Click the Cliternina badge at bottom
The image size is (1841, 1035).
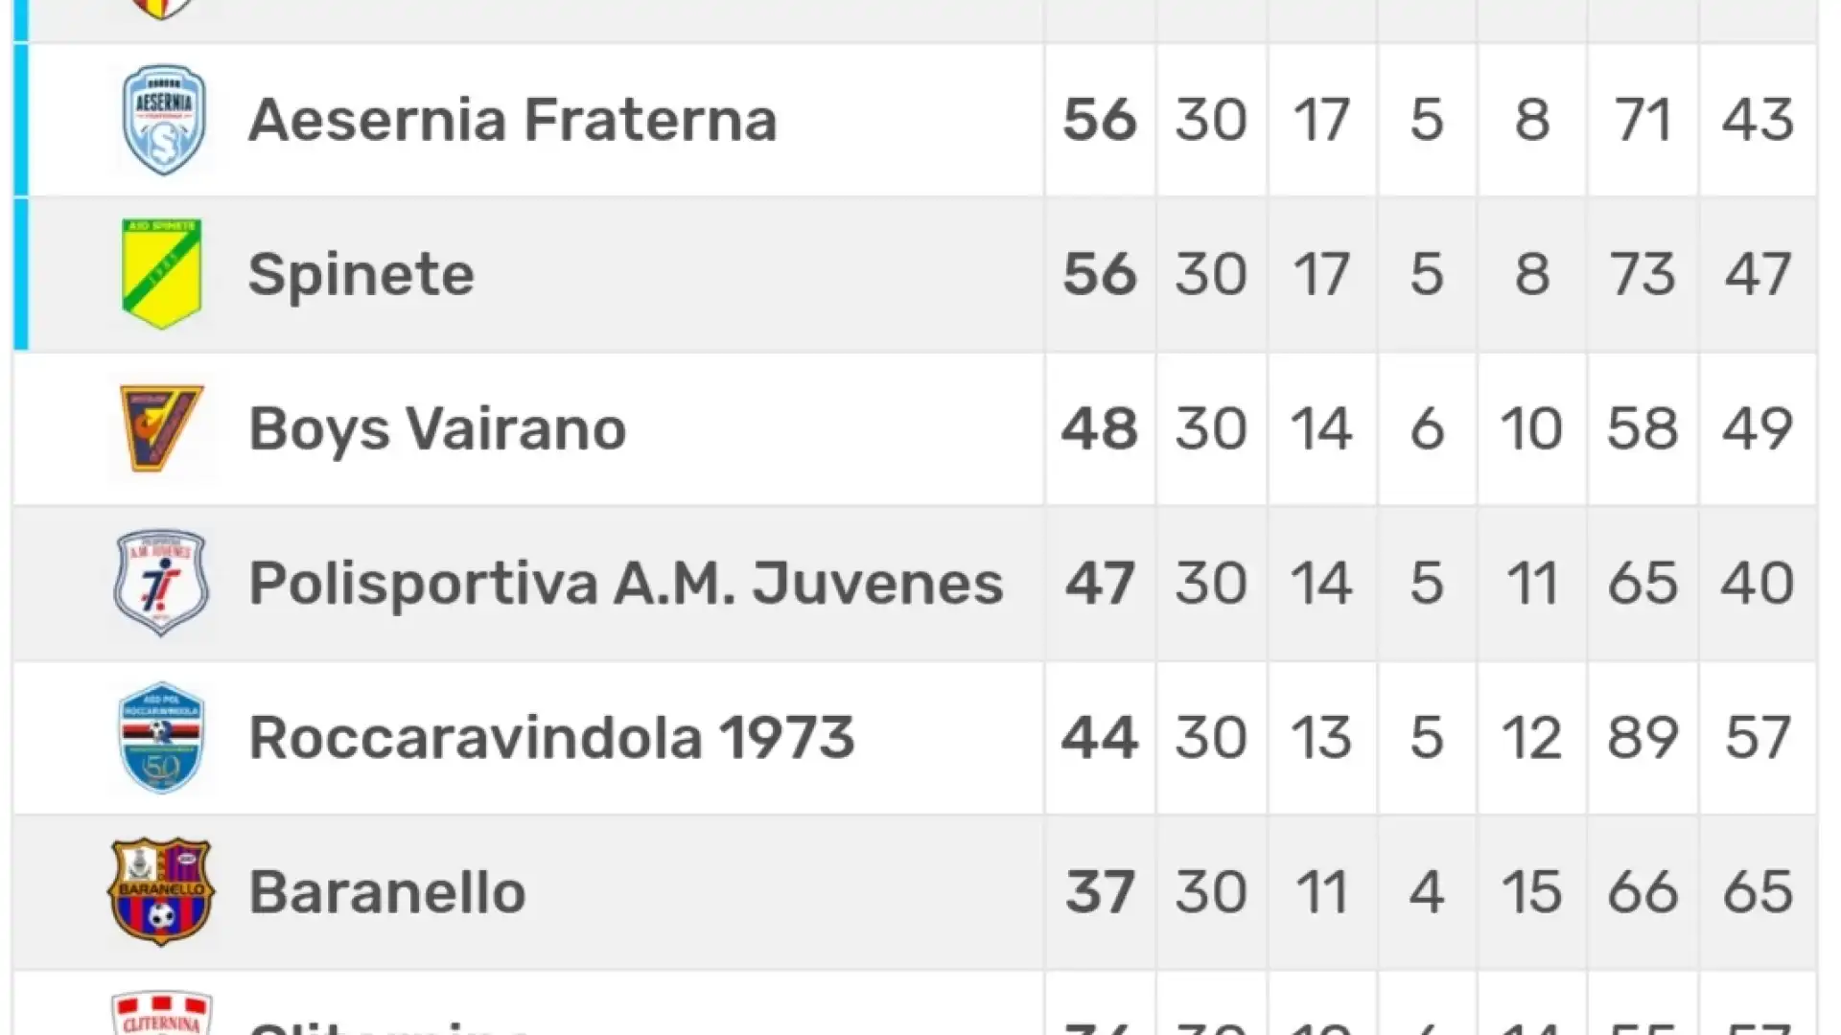click(x=161, y=1014)
